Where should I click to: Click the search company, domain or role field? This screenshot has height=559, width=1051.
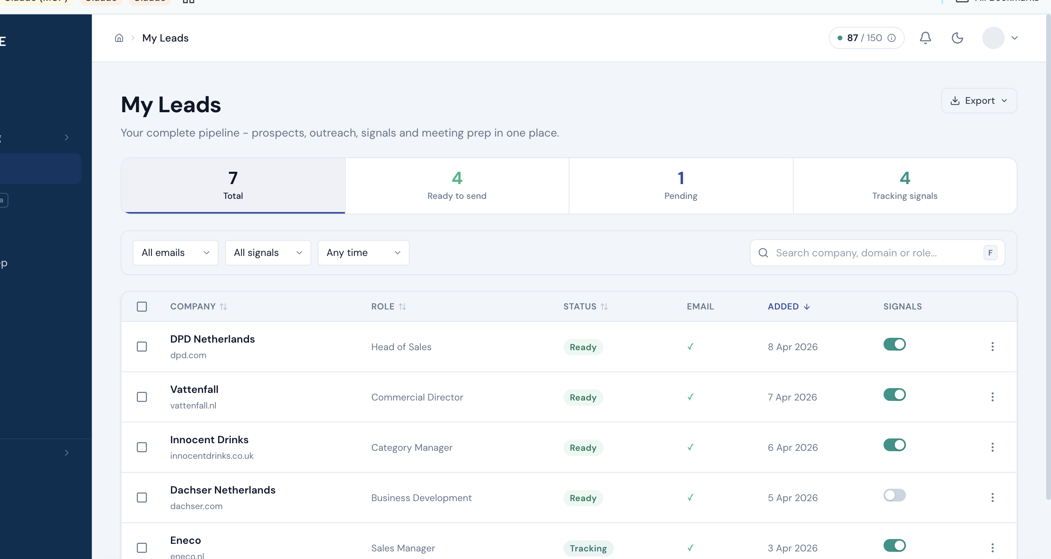857,253
